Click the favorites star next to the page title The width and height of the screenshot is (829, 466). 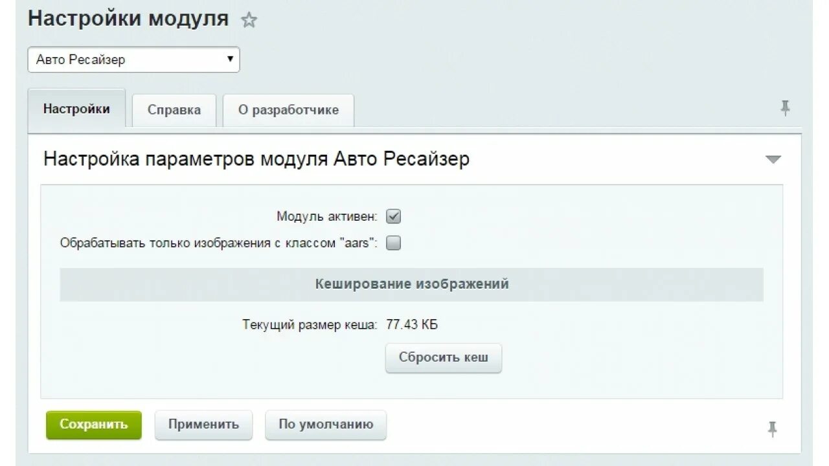pyautogui.click(x=249, y=20)
